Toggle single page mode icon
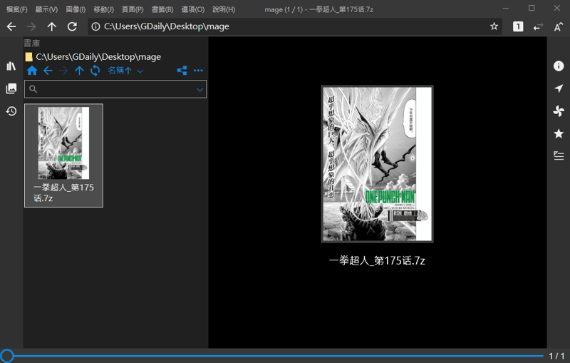The height and width of the screenshot is (363, 570). pos(518,26)
